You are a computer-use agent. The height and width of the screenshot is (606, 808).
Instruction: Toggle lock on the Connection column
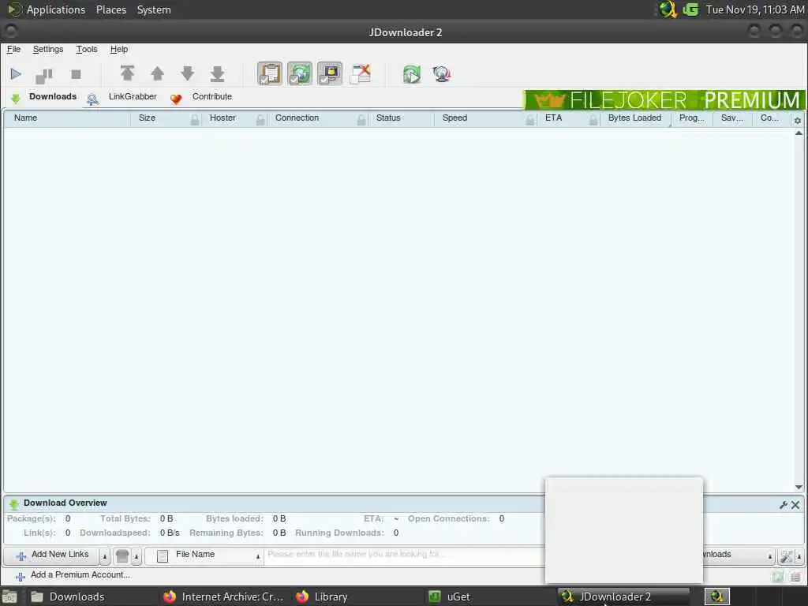(x=361, y=120)
